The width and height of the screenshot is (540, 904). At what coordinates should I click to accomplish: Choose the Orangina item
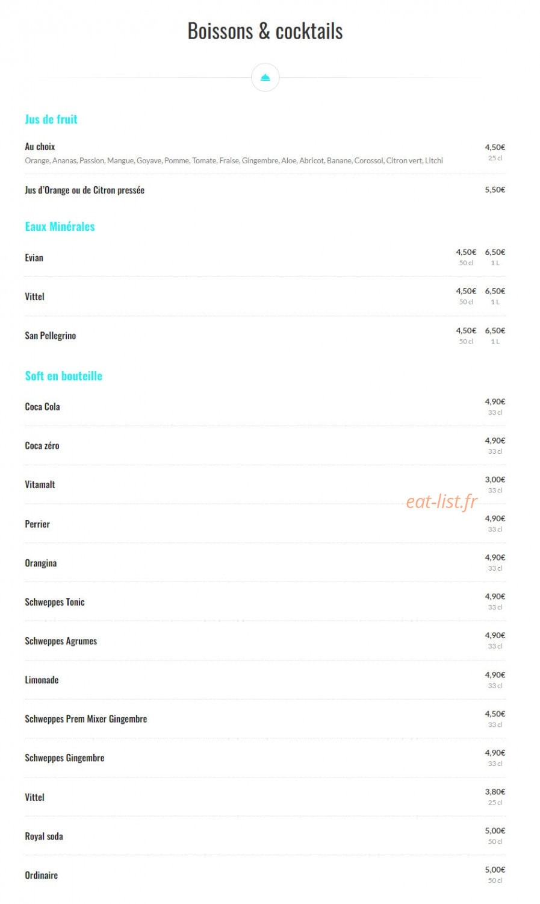(40, 563)
